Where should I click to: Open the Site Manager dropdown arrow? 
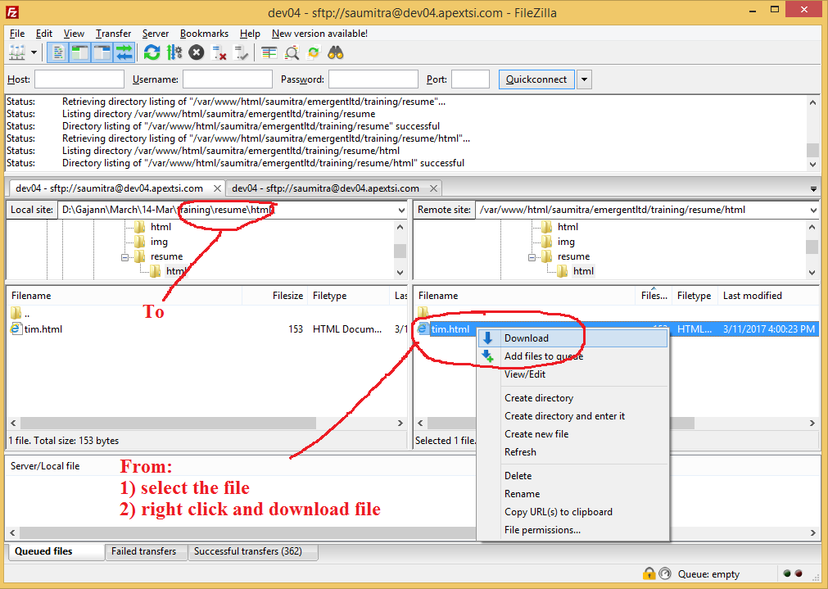click(34, 52)
